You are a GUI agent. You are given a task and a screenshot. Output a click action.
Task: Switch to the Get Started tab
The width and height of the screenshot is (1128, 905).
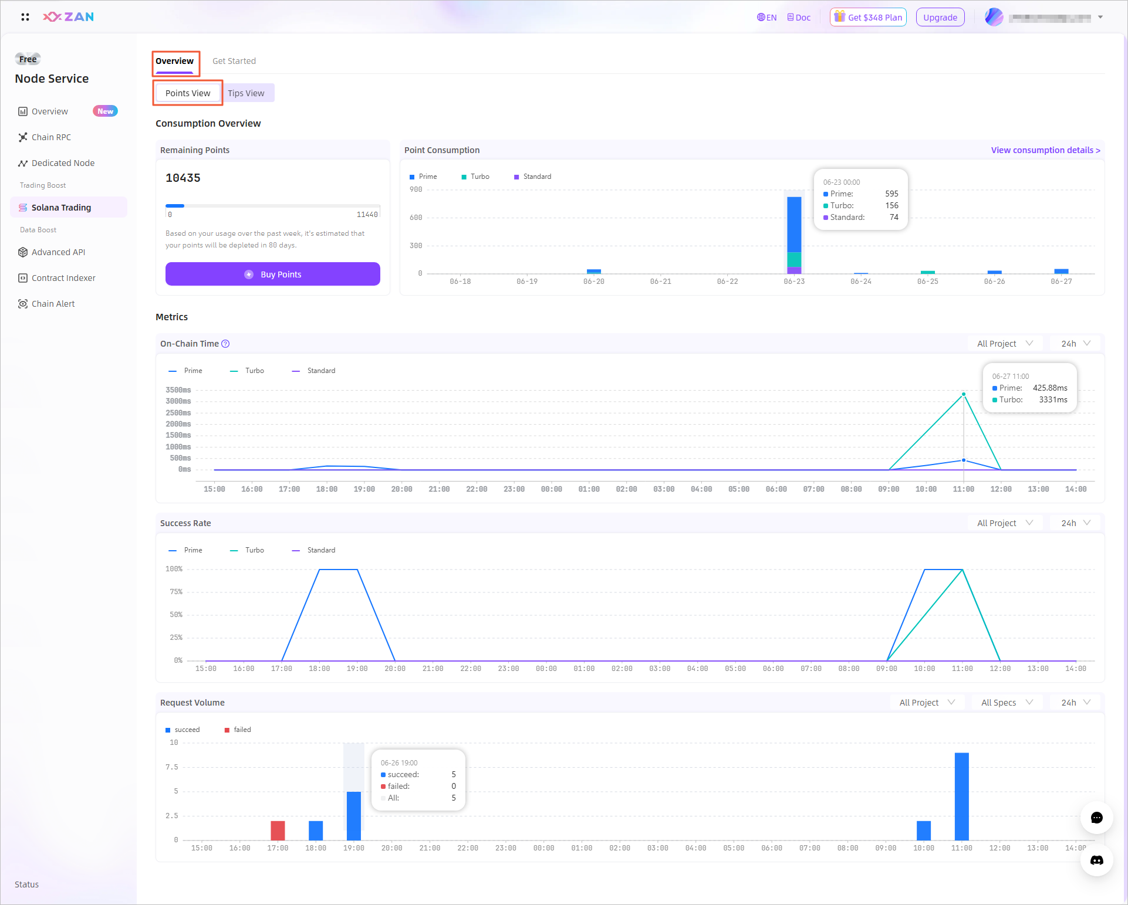[234, 61]
